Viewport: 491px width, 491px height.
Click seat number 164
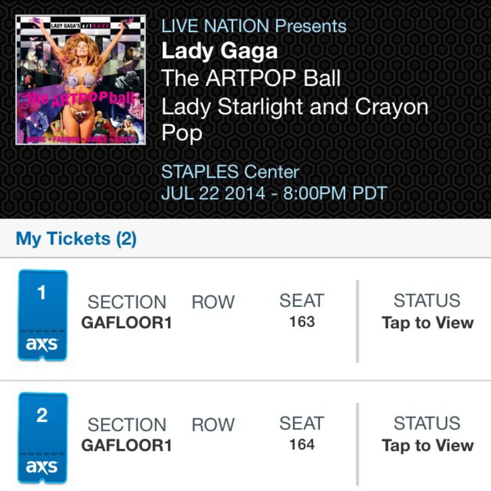302,445
